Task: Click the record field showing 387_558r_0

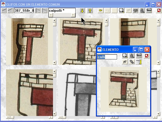Action: [24, 10]
